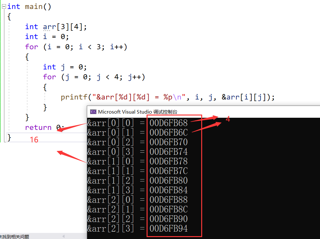Click the 'return 0;' keyword
Screen dimensions: 320x239
pos(44,127)
